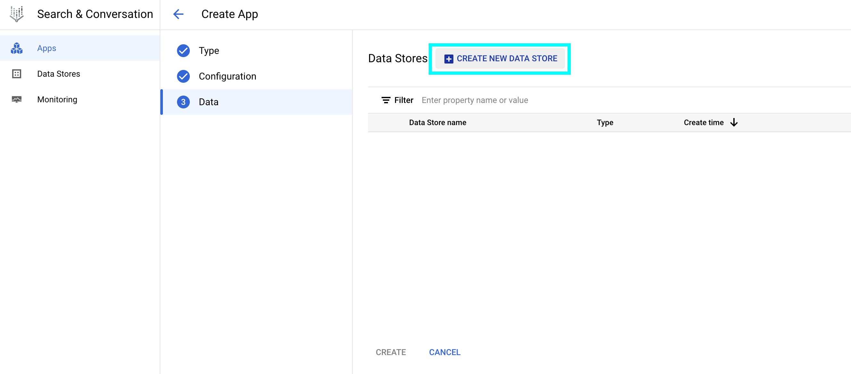This screenshot has width=851, height=374.
Task: Click the step 3 number badge
Action: coord(183,102)
